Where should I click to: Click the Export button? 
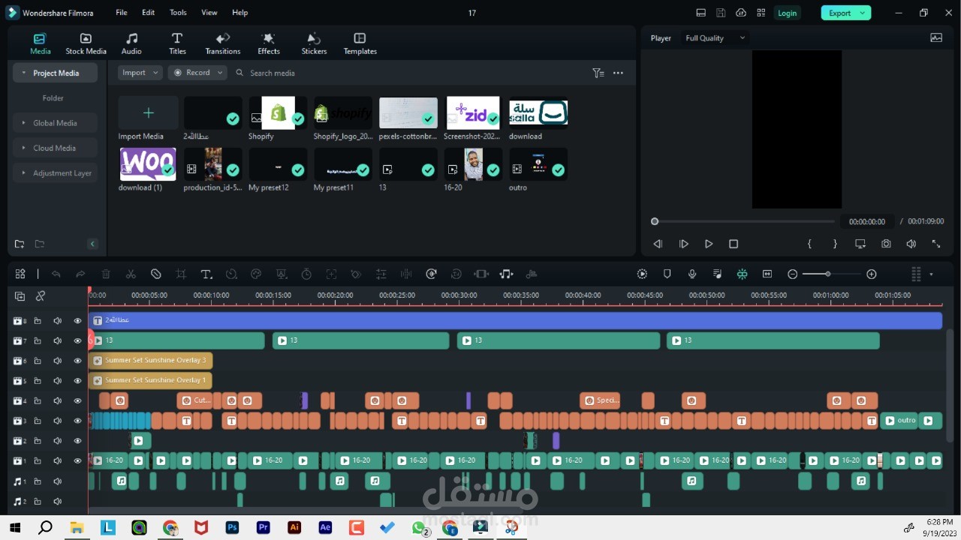[846, 13]
